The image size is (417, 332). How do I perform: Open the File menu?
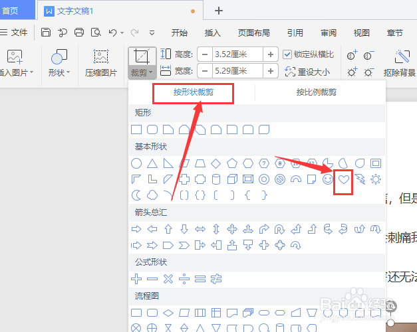(x=14, y=33)
